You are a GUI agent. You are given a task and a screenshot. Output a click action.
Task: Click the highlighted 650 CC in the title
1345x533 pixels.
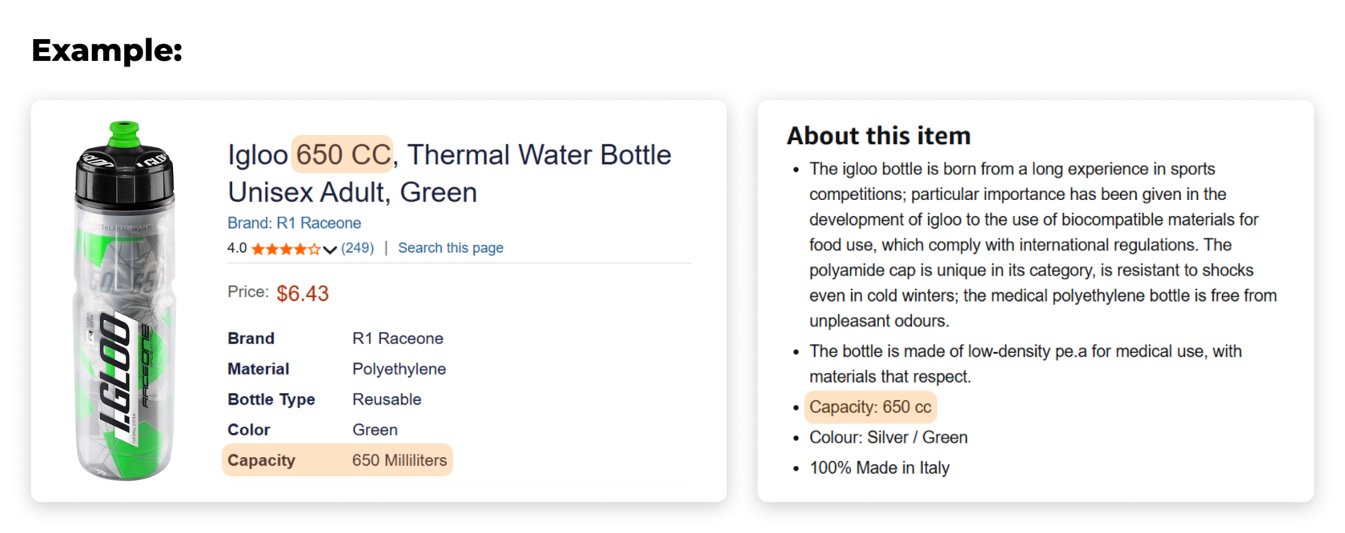point(342,154)
